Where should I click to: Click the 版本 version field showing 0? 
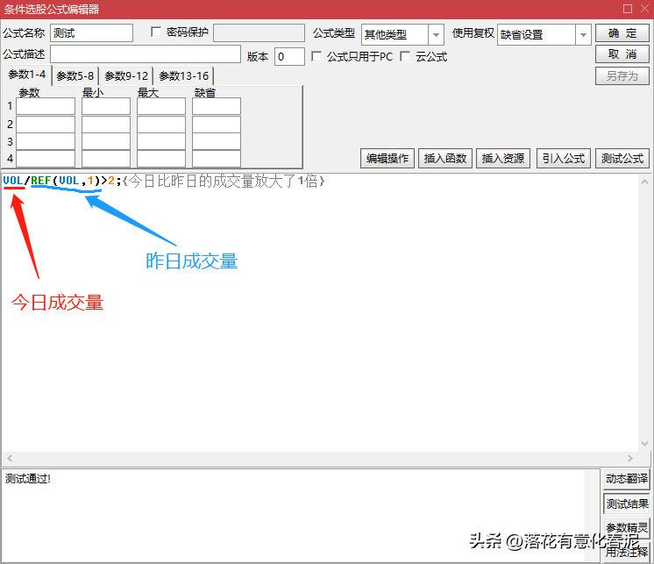click(x=289, y=56)
